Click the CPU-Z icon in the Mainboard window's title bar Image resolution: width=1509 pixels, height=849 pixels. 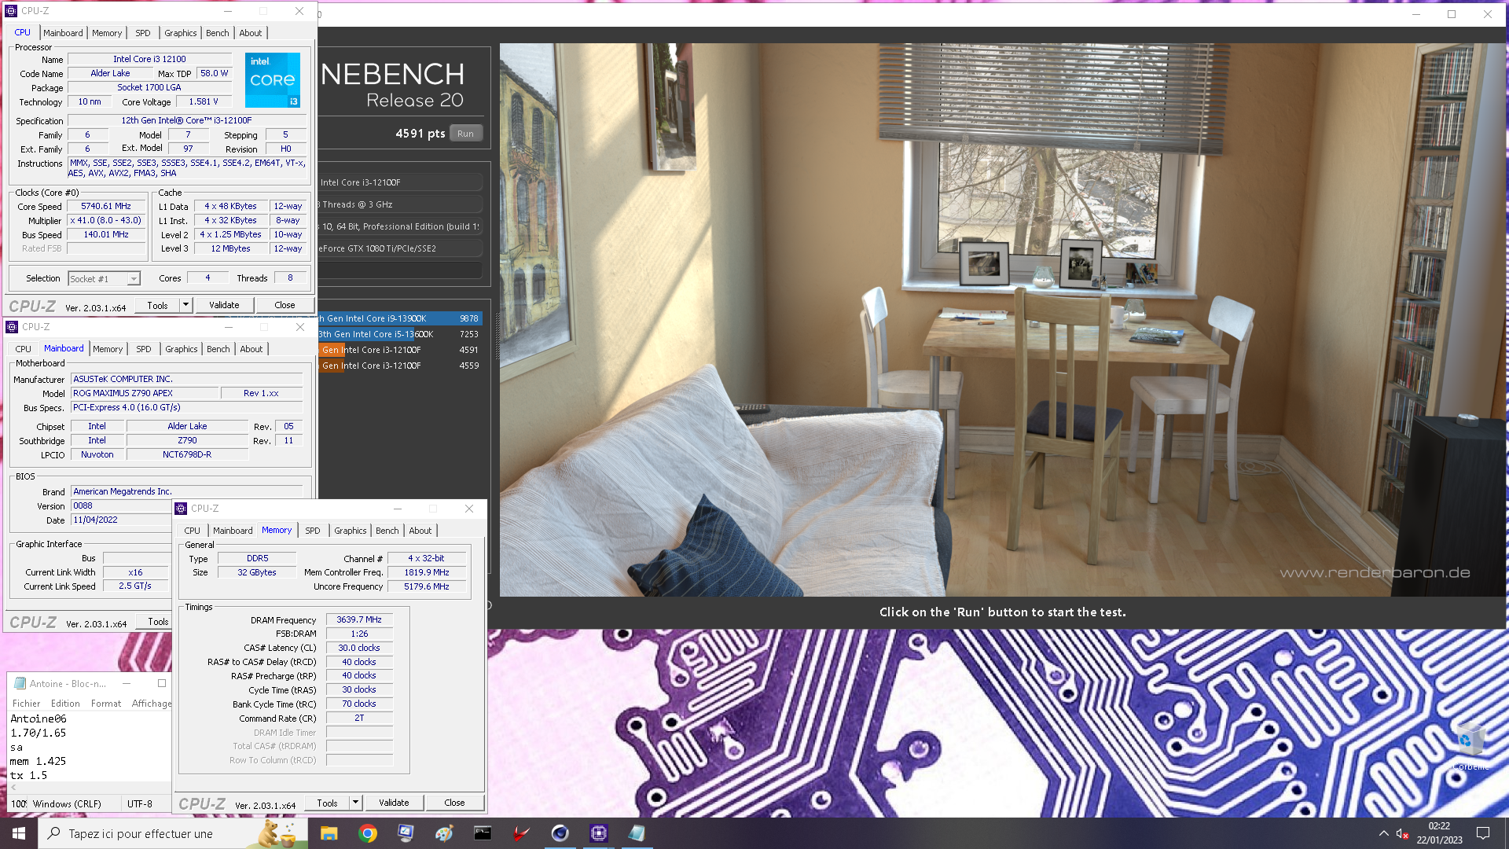[12, 327]
